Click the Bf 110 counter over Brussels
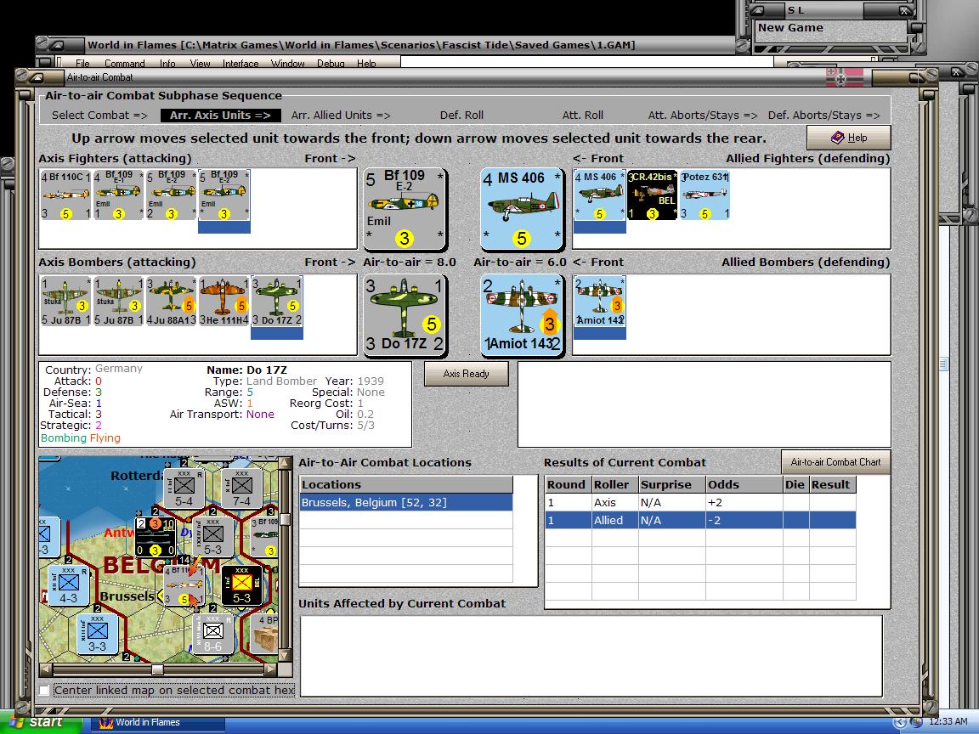 (184, 584)
